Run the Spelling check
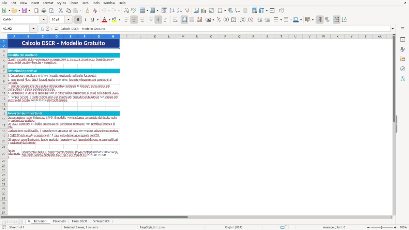This screenshot has width=409, height=230. coord(134,11)
